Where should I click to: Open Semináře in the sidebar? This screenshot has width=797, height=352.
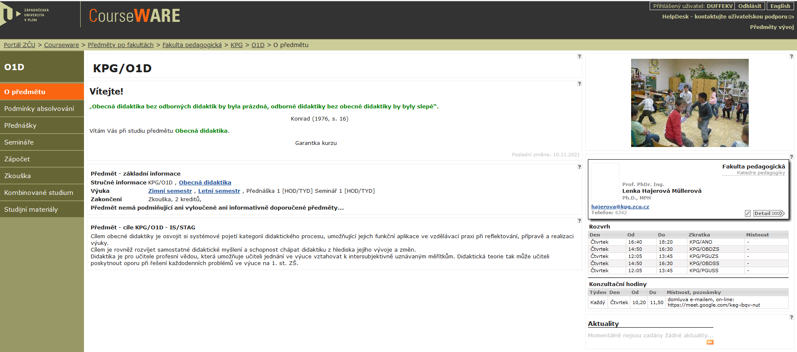(x=42, y=142)
